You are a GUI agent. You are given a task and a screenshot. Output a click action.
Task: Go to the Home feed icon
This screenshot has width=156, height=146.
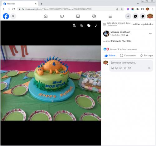[x=46, y=16]
